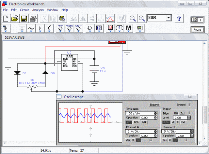Trigger on channel A
Screen dimensions: 209x154
point(173,122)
